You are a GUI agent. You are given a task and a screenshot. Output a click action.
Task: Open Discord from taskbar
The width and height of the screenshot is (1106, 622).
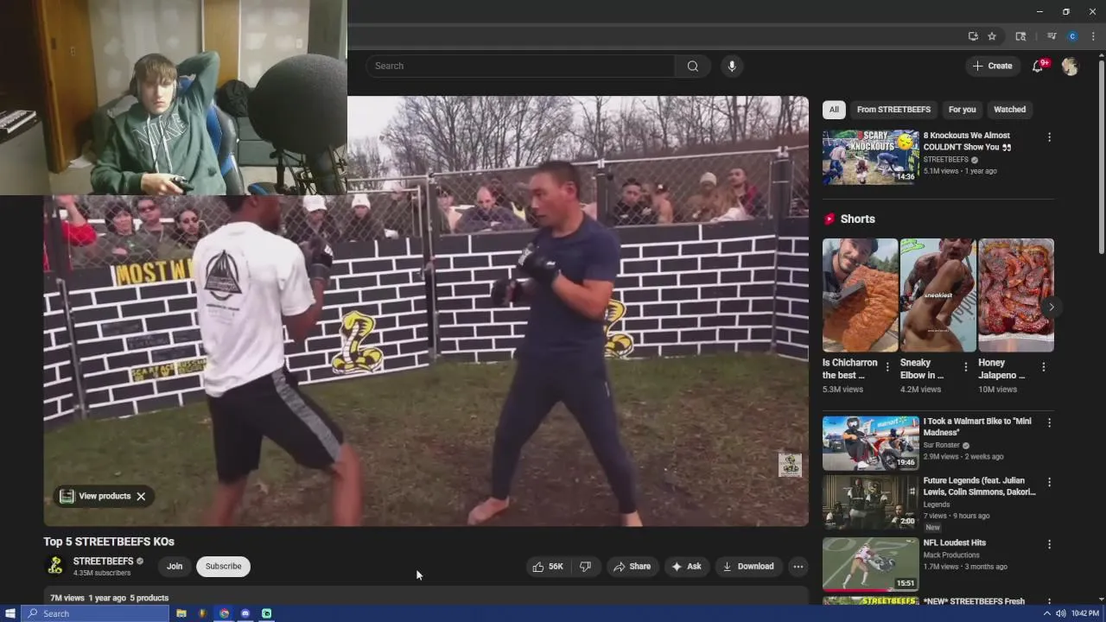(245, 613)
